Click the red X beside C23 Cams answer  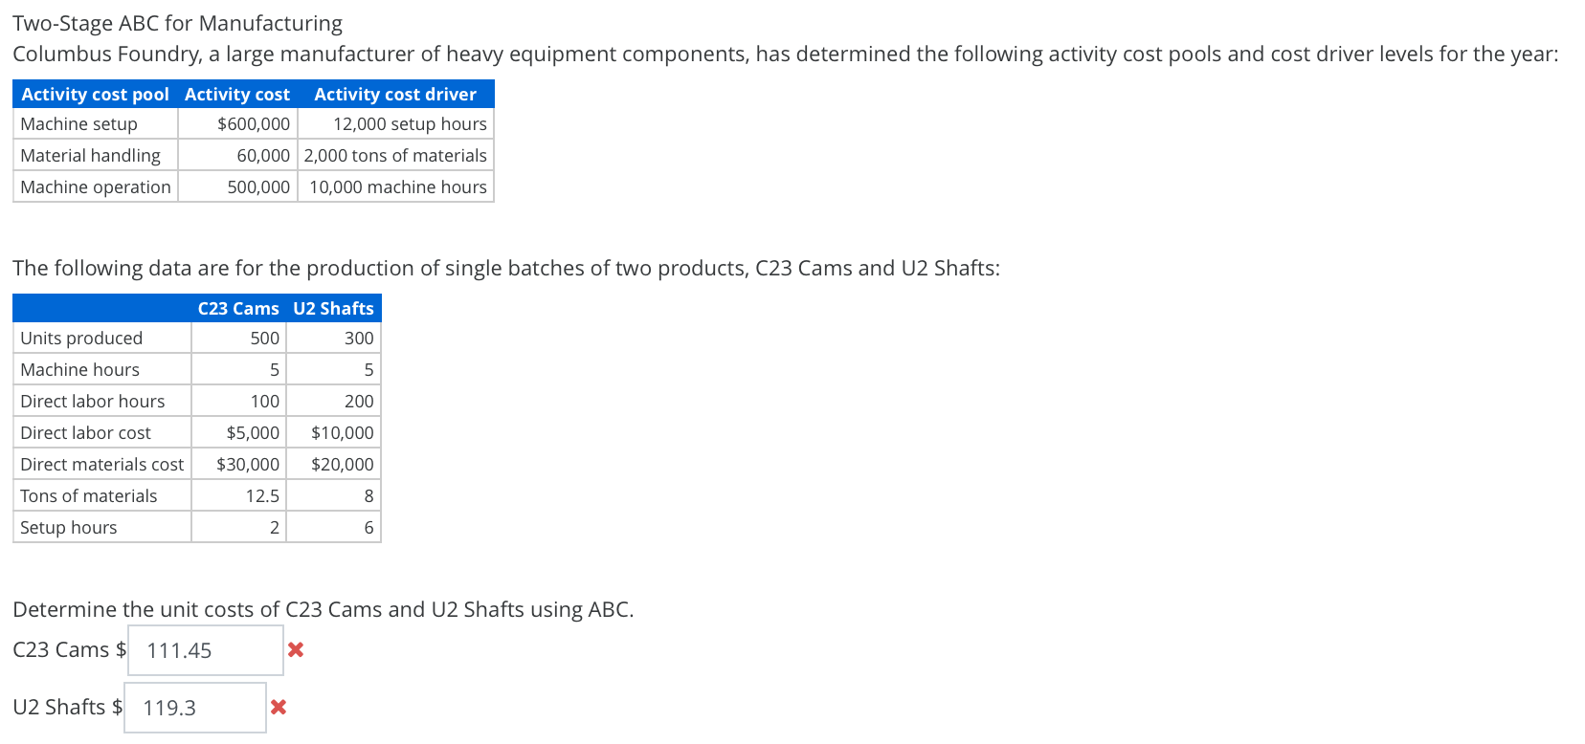tap(296, 650)
